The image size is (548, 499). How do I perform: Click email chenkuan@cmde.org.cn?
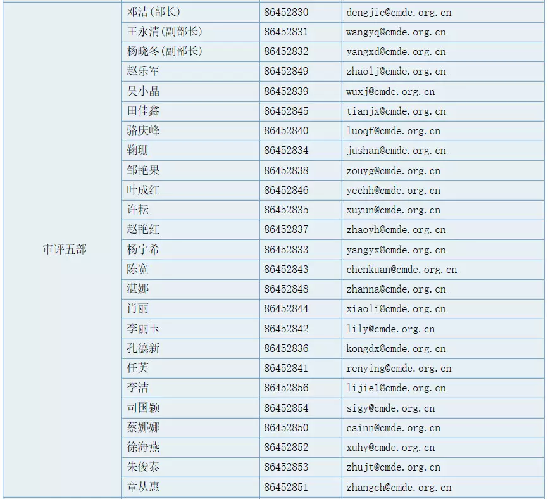point(402,270)
